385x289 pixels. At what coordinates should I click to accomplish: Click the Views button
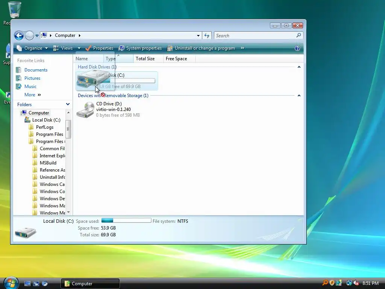pos(63,48)
